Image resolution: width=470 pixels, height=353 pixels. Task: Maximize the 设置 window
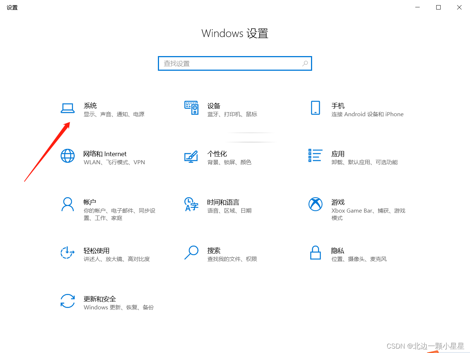[438, 7]
